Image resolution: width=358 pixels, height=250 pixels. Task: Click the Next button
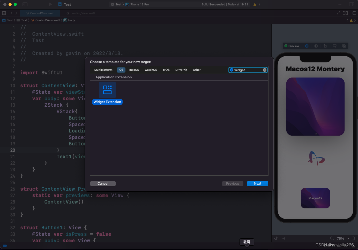258,184
